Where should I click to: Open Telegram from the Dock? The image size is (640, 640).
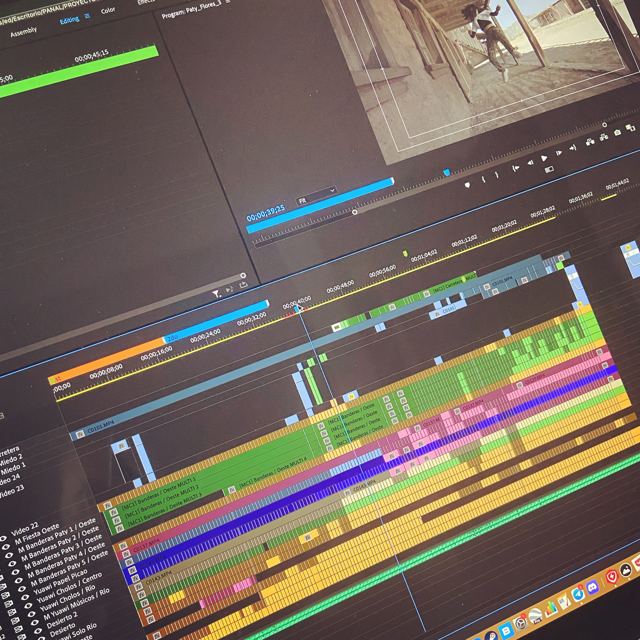click(x=578, y=594)
